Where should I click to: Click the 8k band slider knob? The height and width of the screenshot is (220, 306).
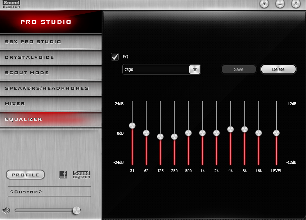pos(244,129)
